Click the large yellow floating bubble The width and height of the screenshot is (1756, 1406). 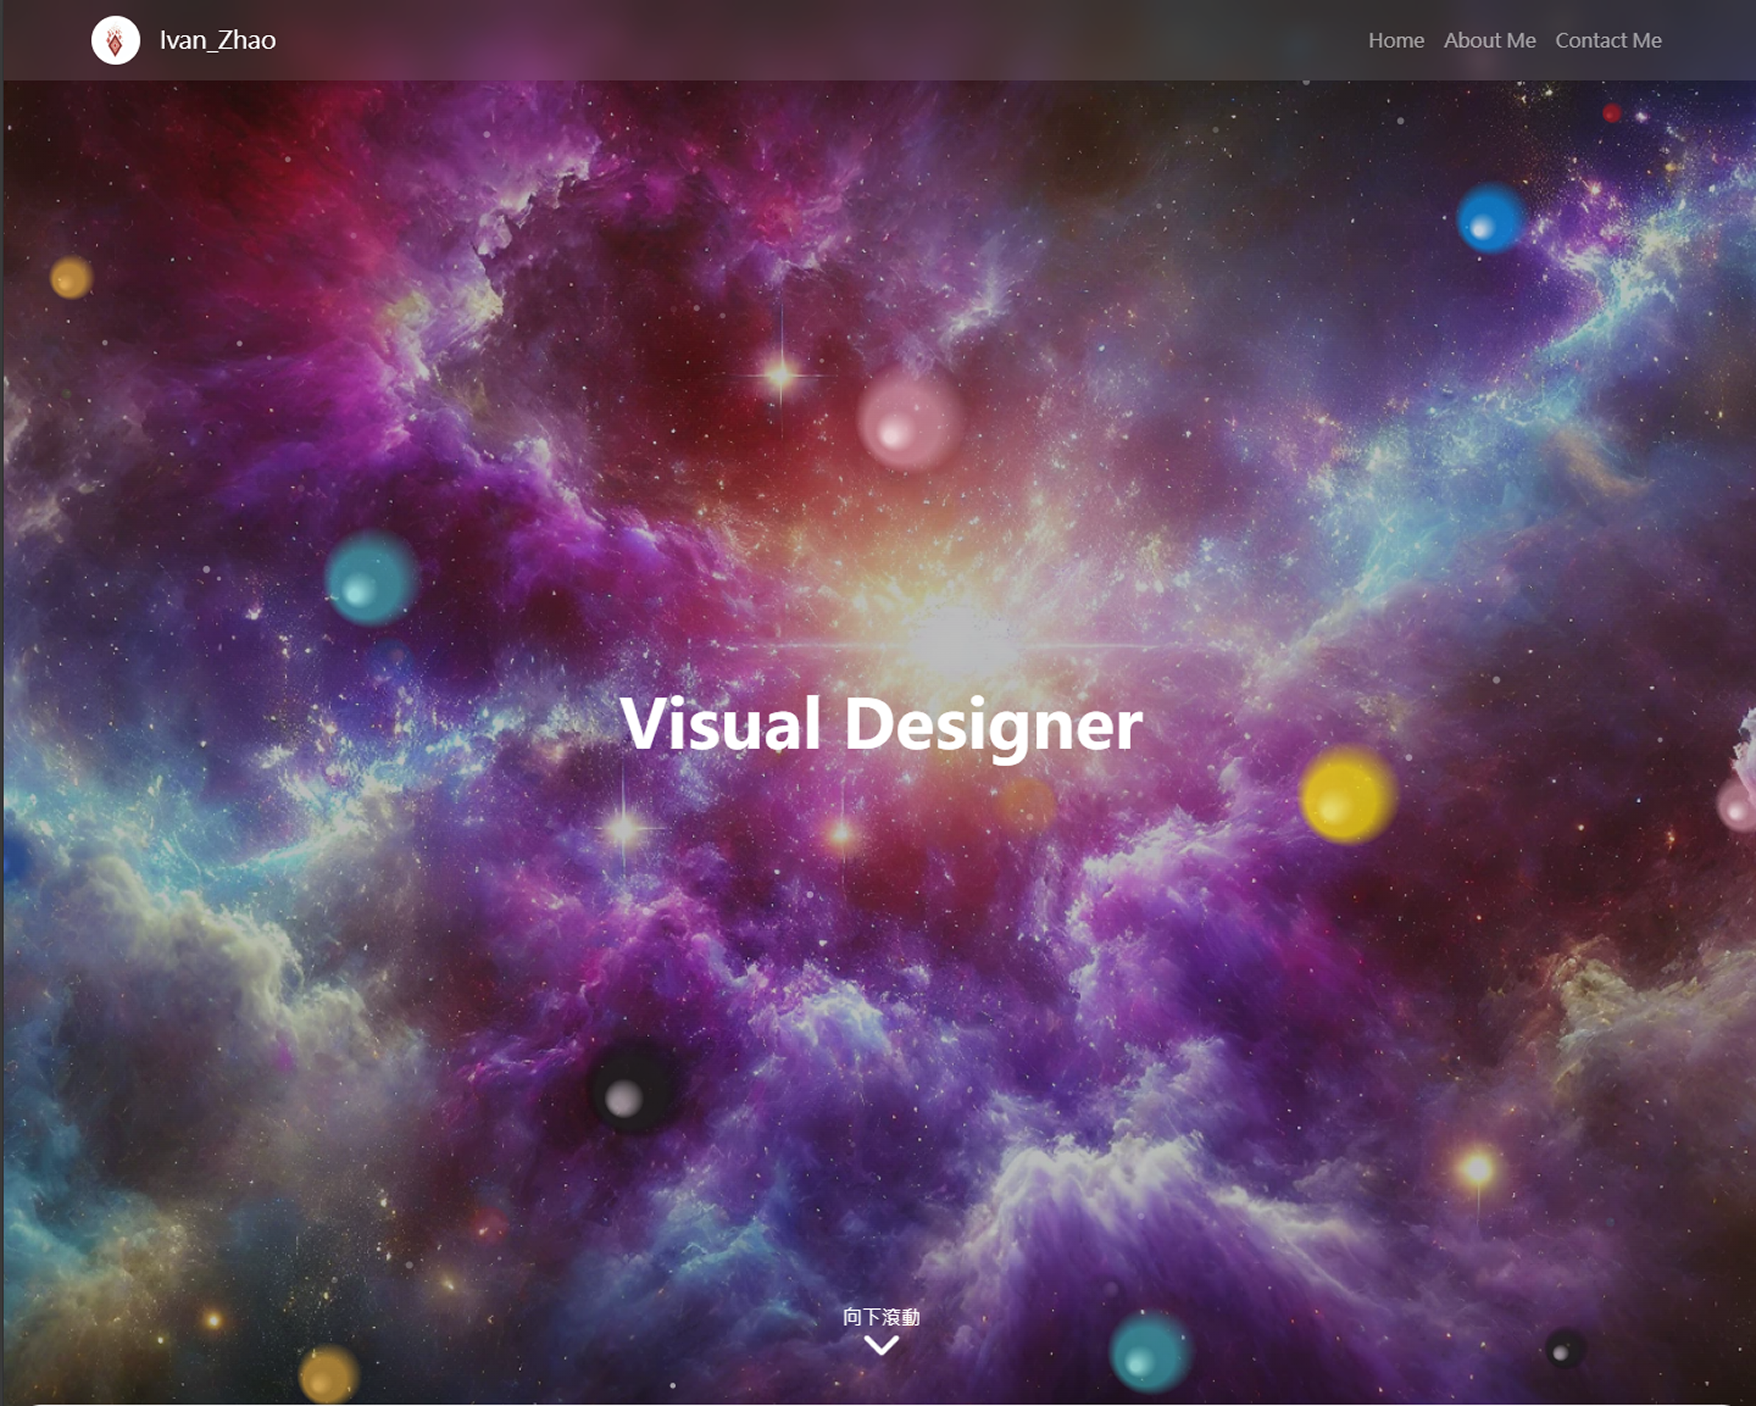click(x=1347, y=796)
